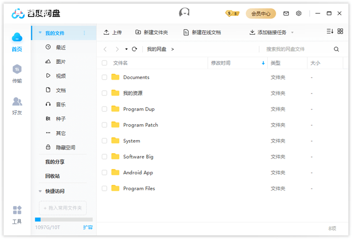This screenshot has height=239, width=352.
Task: Select the Program Files folder name
Action: pos(139,188)
